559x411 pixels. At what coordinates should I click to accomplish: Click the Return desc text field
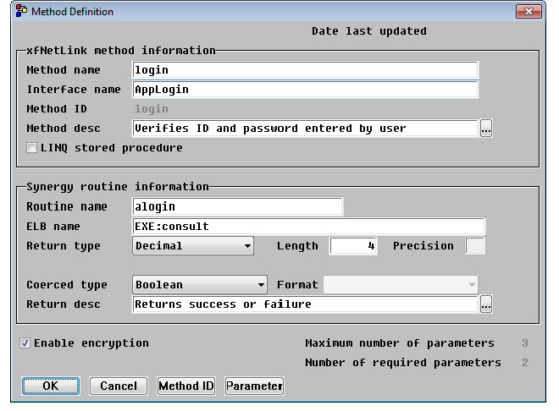(305, 304)
